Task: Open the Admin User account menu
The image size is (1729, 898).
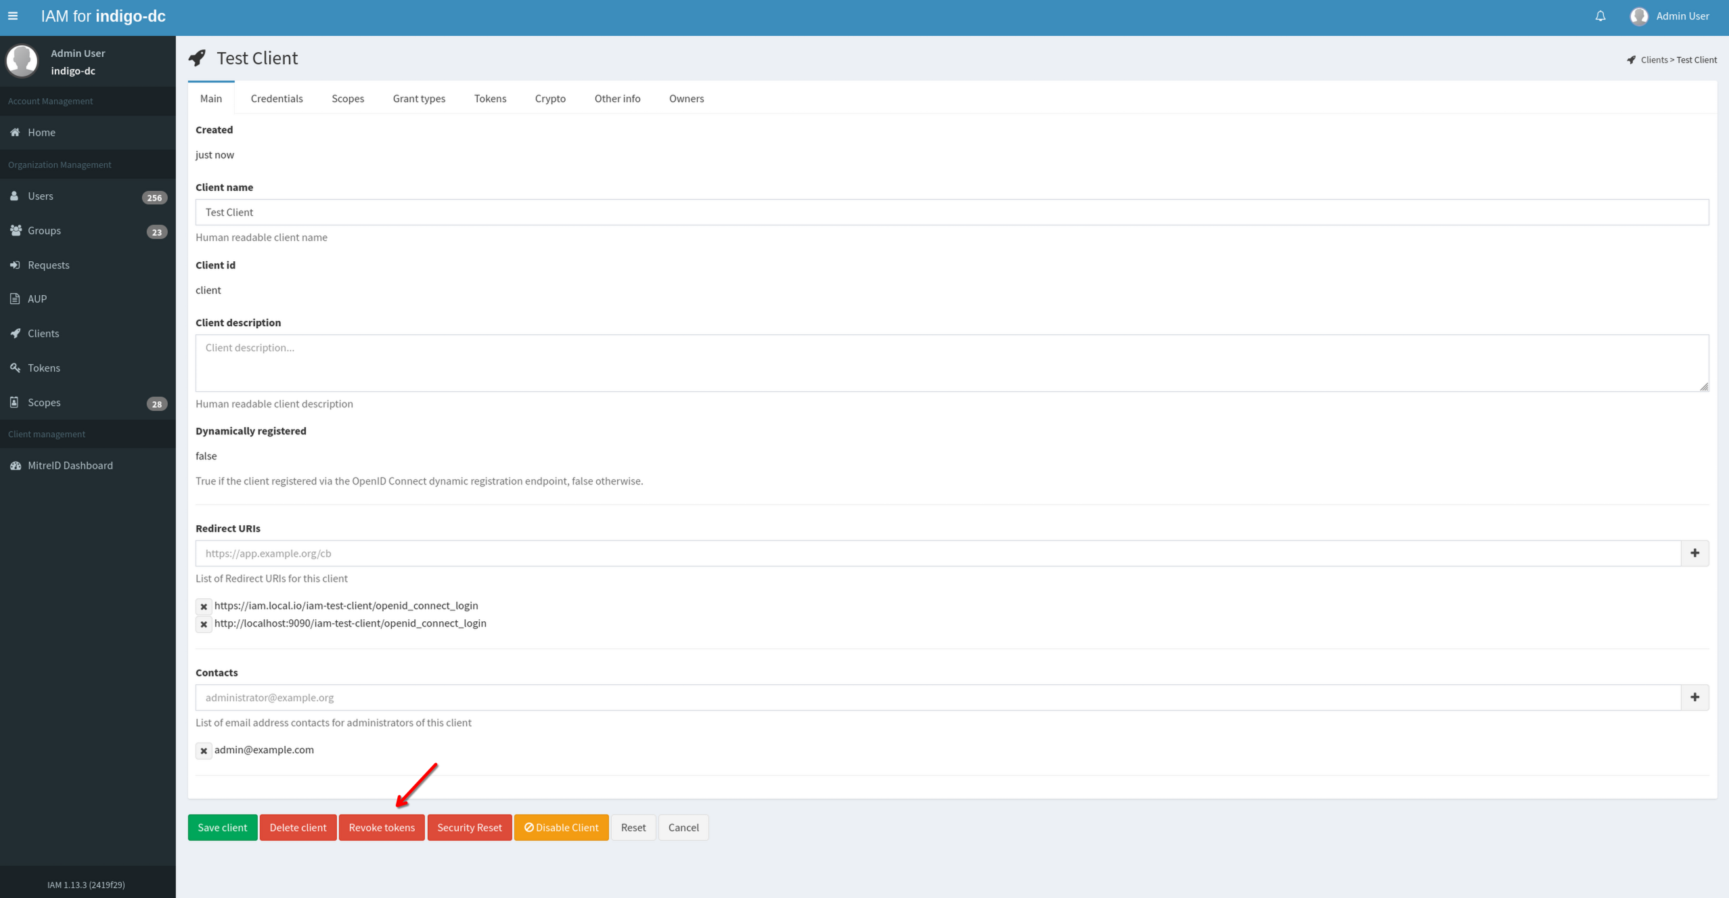Action: (1682, 16)
